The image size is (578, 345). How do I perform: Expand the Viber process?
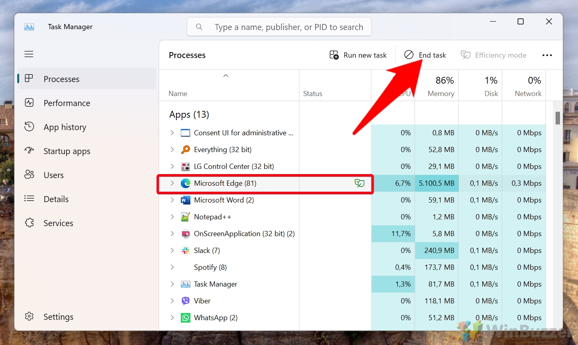[172, 301]
